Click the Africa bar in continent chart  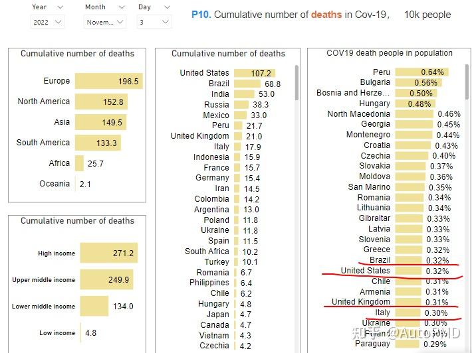(79, 163)
